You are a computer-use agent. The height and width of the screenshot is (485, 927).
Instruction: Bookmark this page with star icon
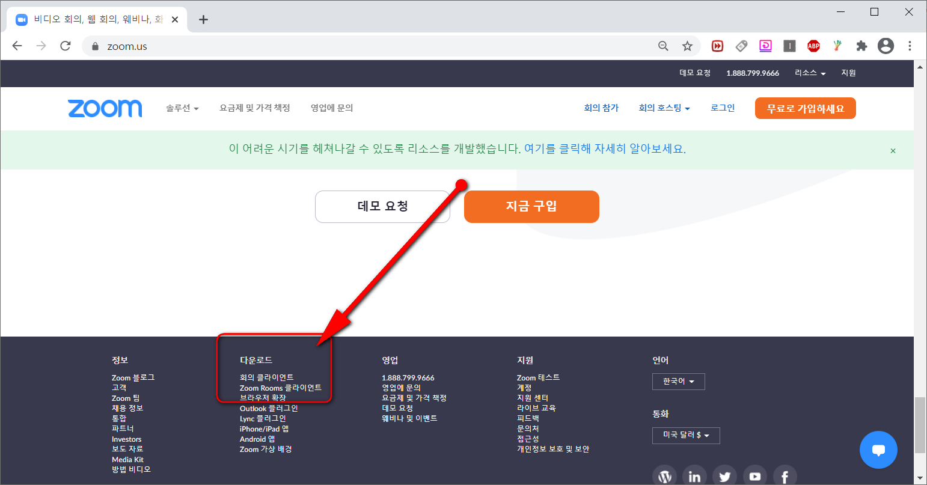(x=687, y=46)
